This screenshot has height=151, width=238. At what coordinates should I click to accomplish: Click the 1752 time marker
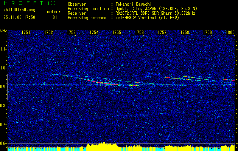[x=48, y=32]
